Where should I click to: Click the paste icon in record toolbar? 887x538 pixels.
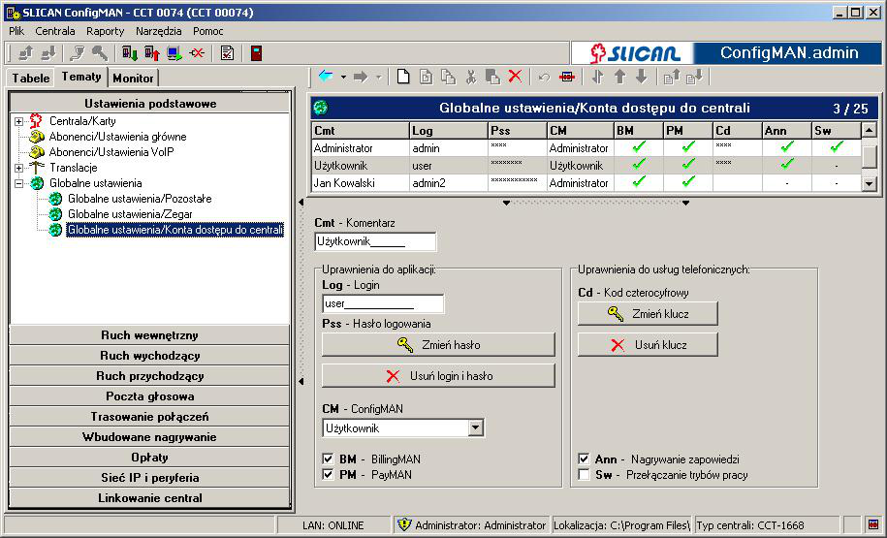click(492, 77)
